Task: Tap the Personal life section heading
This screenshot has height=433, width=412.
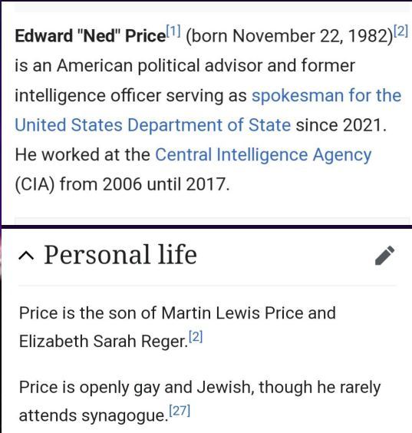Action: [120, 255]
